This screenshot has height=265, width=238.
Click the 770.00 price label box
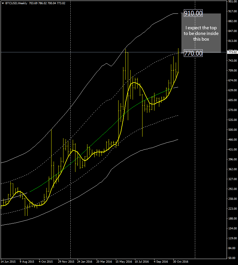(x=193, y=53)
